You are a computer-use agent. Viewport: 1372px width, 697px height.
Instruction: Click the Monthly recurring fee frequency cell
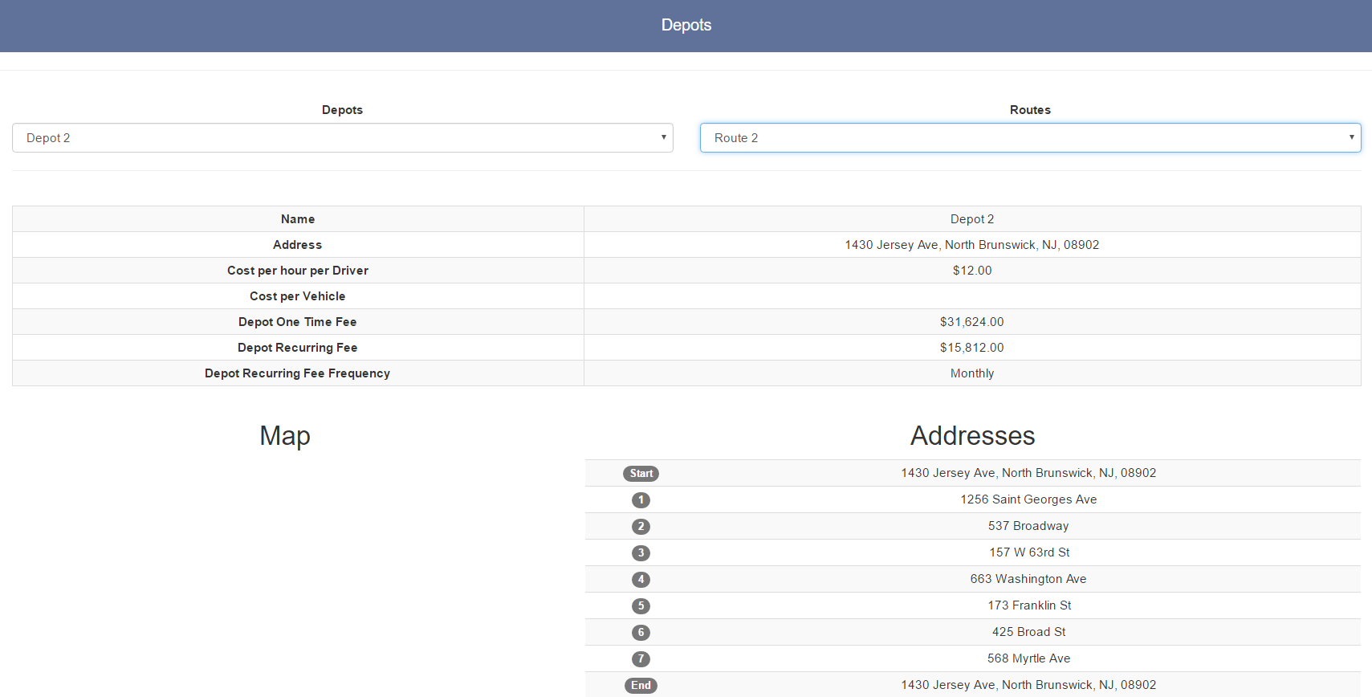[971, 373]
